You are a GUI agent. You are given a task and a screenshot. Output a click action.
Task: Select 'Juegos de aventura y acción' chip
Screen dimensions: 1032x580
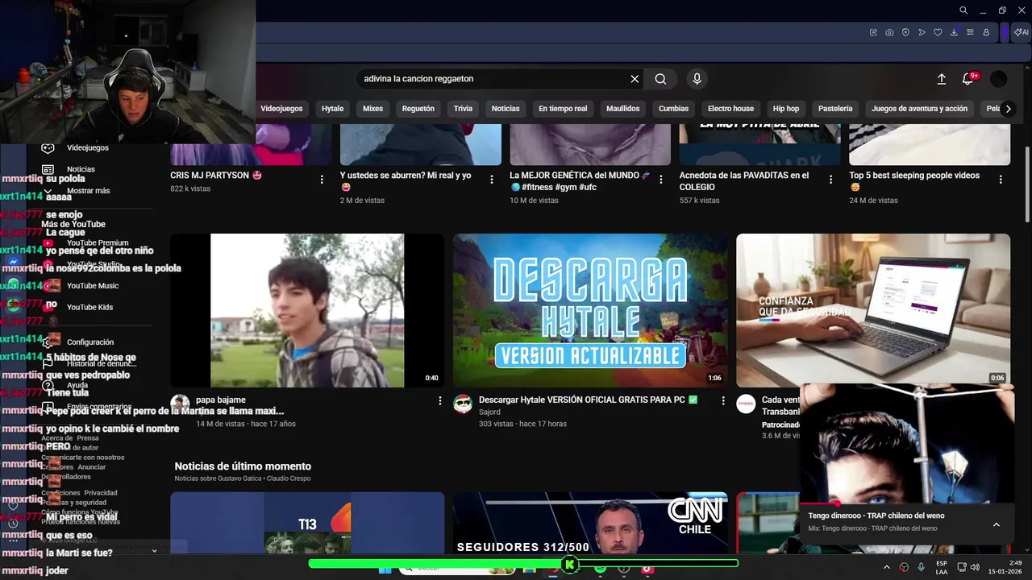click(x=919, y=109)
